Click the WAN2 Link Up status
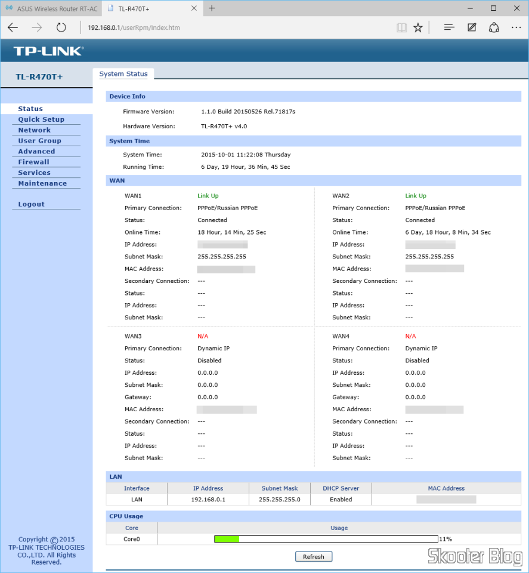Screen dimensions: 529x573 click(x=416, y=196)
